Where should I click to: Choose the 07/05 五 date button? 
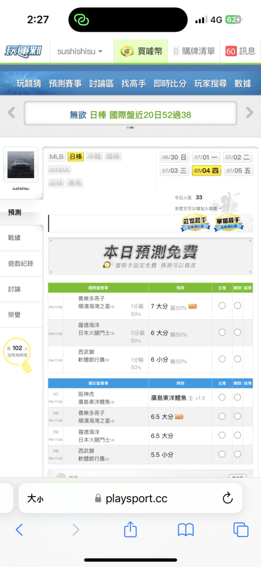[x=238, y=170]
